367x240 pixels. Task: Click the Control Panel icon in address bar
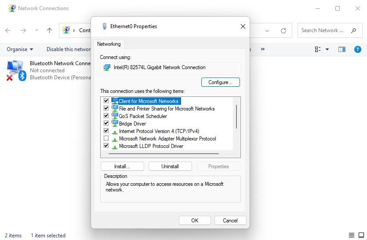click(x=66, y=30)
